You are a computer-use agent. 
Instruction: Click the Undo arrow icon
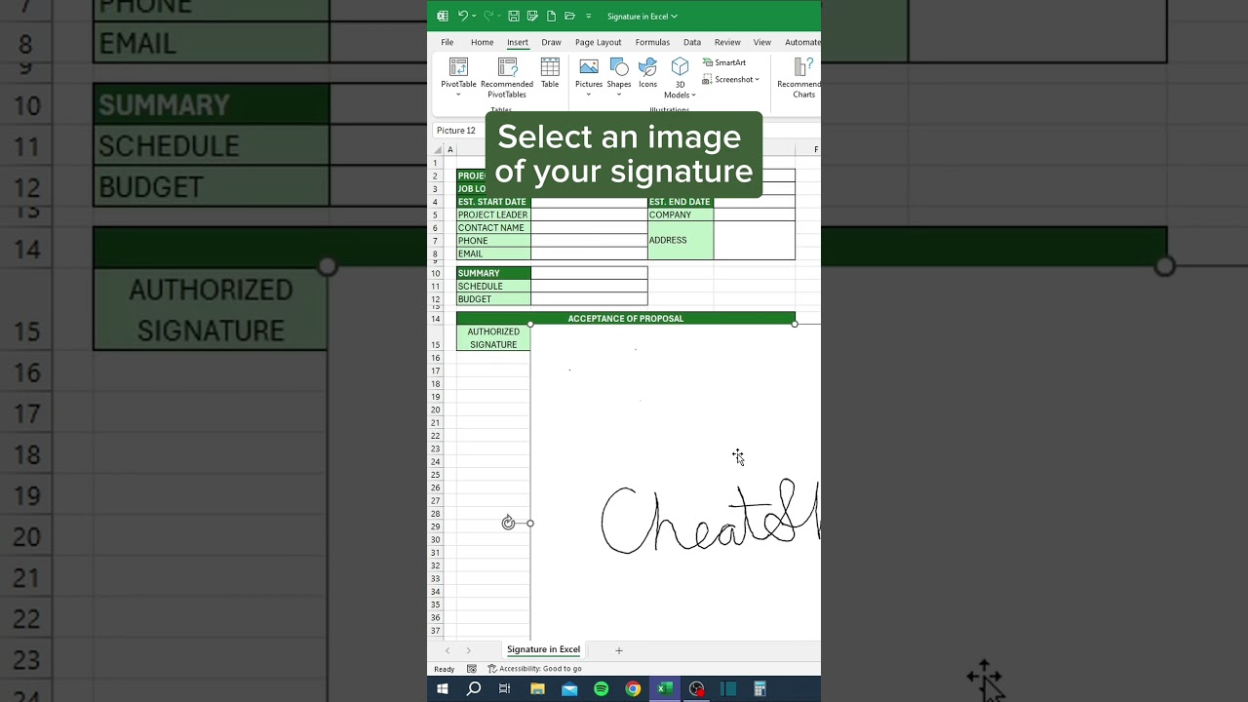[462, 16]
